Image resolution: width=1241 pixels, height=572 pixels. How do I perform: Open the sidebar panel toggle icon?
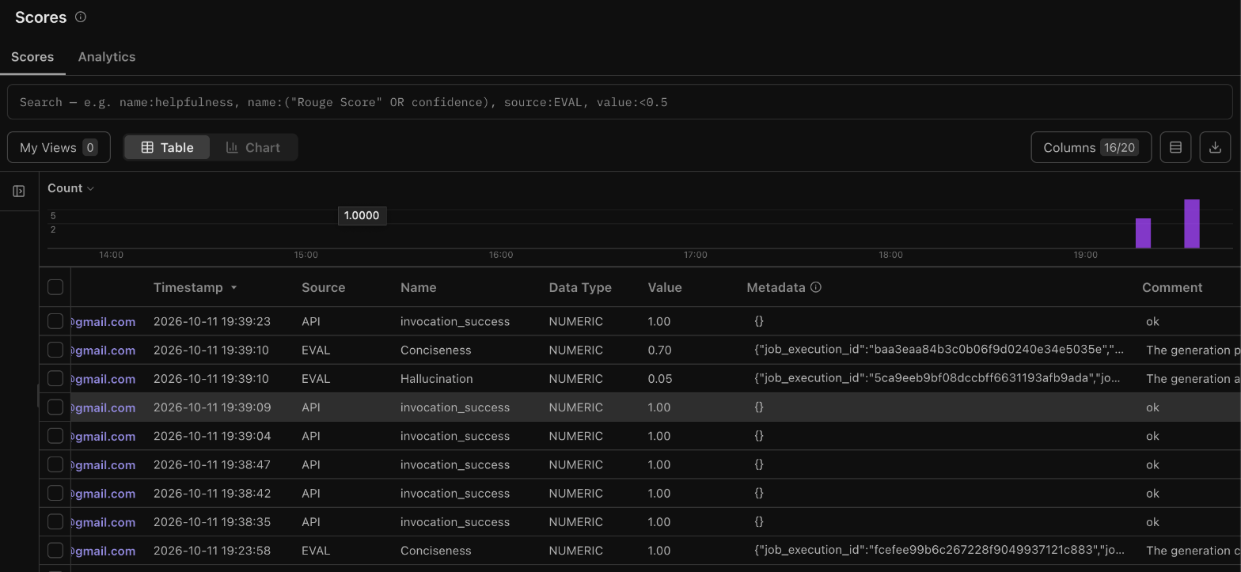coord(19,191)
